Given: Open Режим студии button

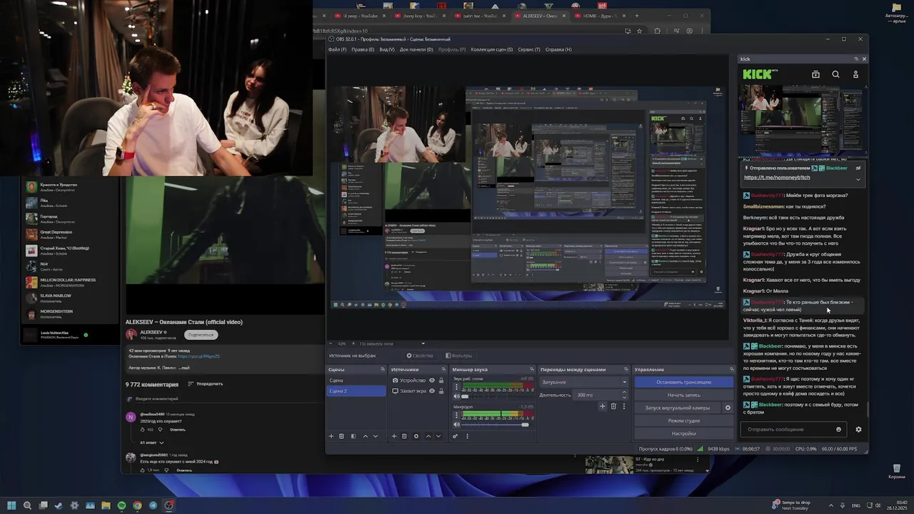Looking at the screenshot, I should point(684,420).
